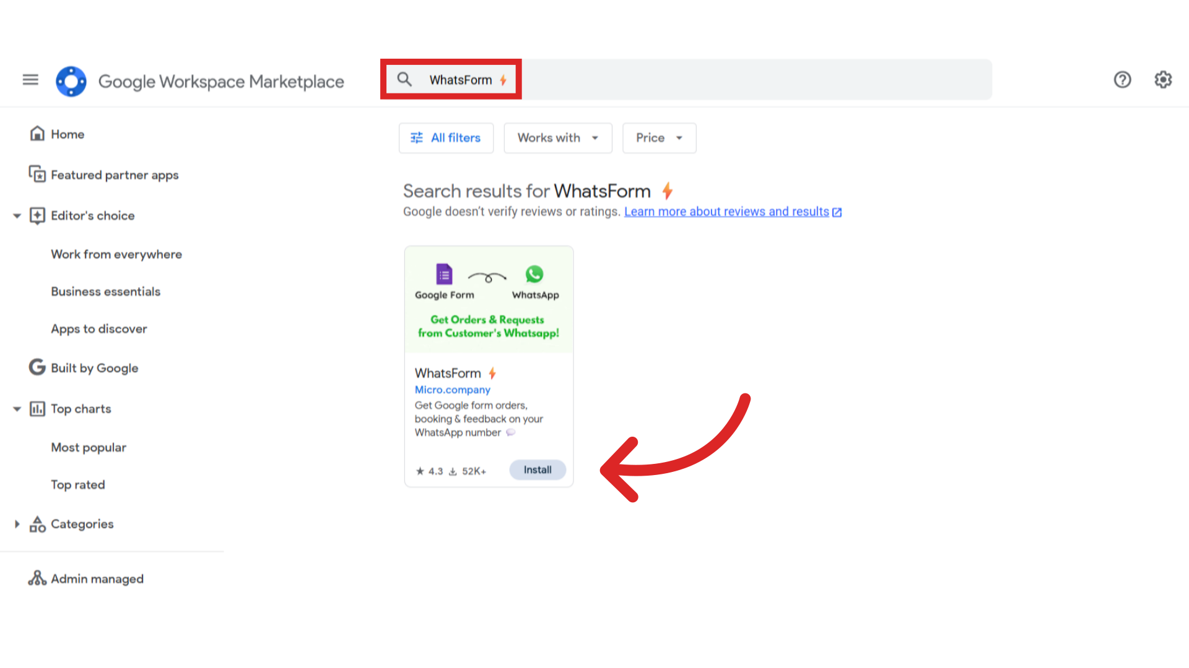Screen dimensions: 1189x668
Task: Click the Google Workspace Marketplace logo
Action: click(x=71, y=81)
